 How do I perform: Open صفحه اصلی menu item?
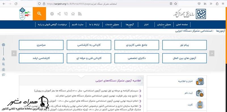(x=182, y=25)
